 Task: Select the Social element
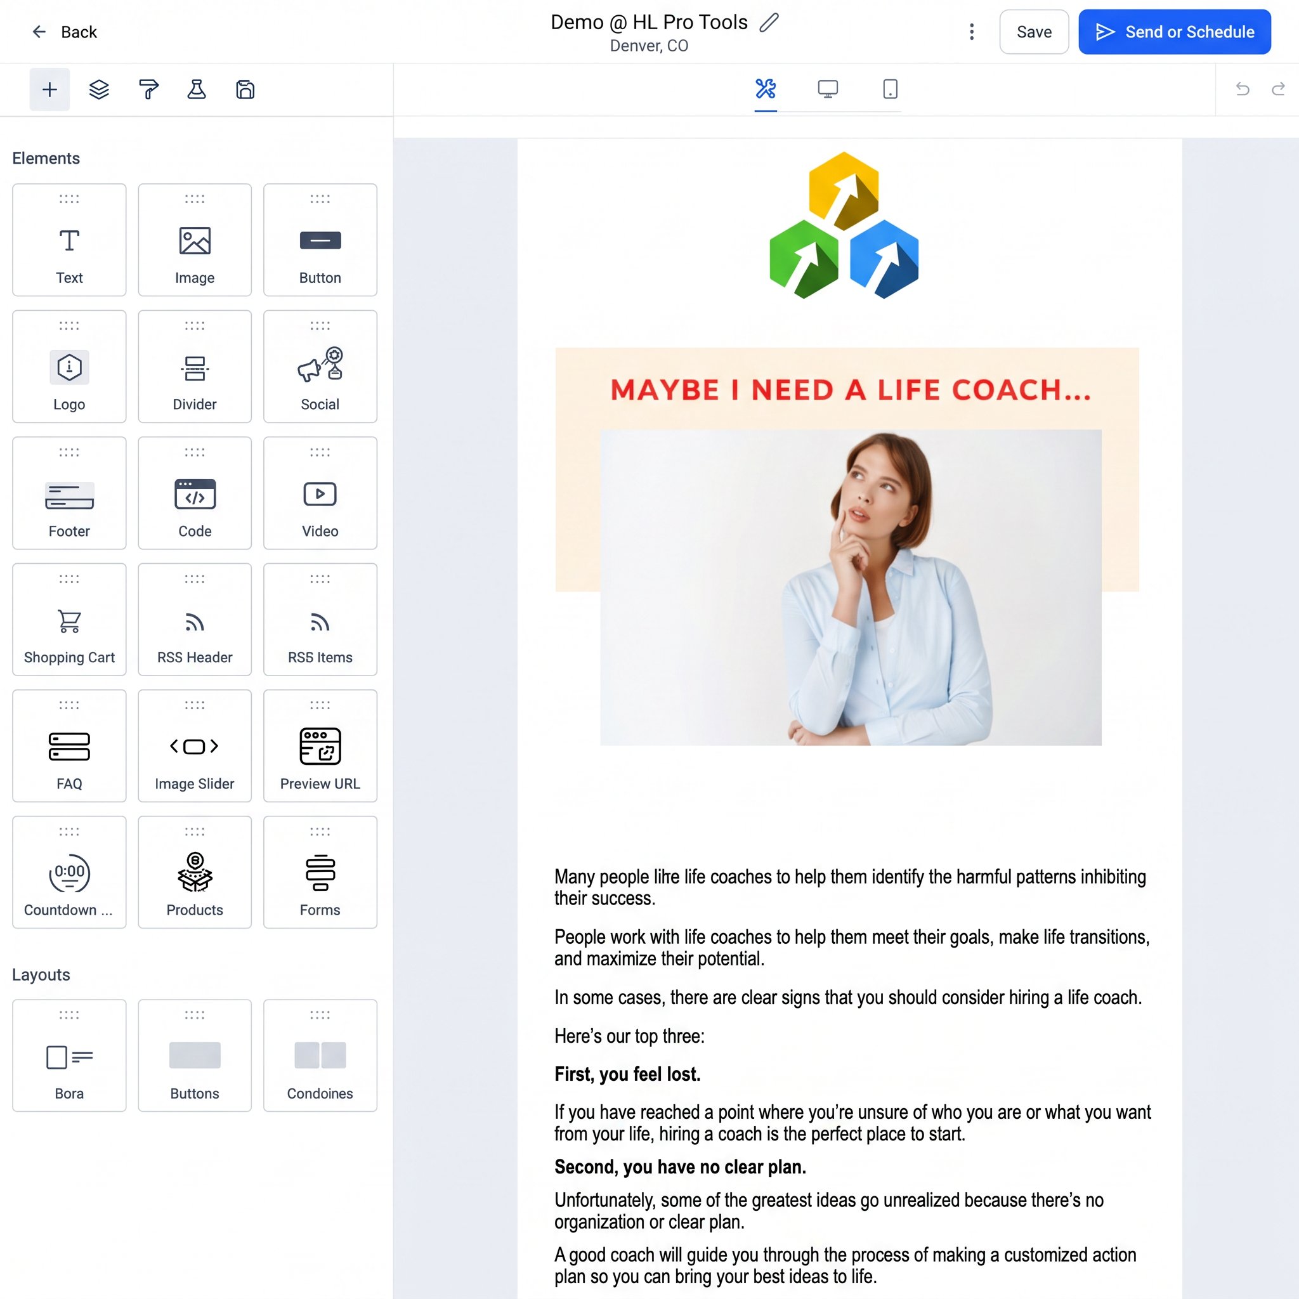[320, 367]
